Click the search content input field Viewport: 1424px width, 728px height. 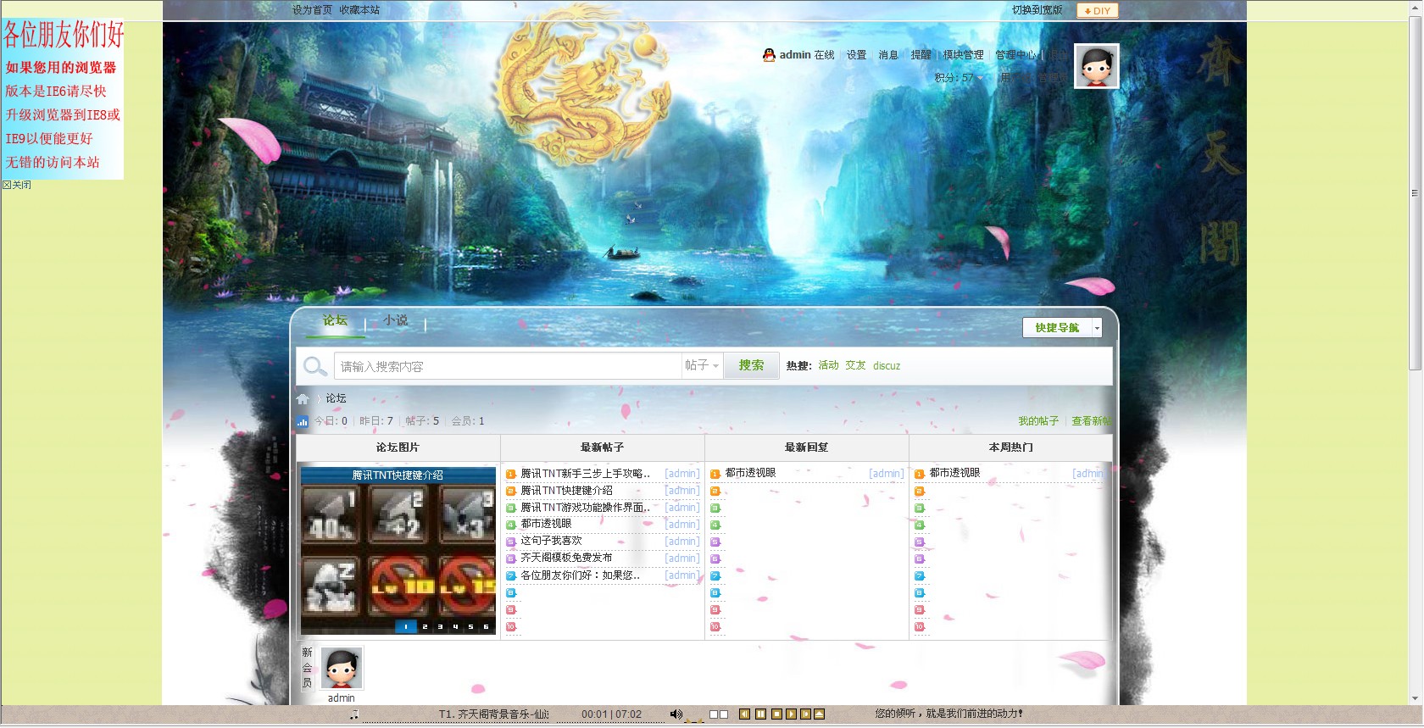[509, 366]
